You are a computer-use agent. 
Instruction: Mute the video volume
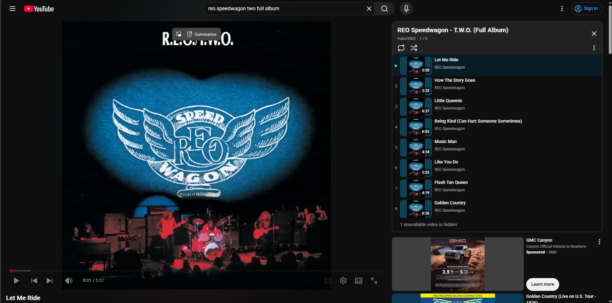pos(69,281)
